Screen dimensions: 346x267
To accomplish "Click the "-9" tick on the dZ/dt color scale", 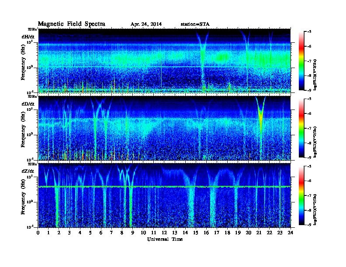I will (x=309, y=225).
